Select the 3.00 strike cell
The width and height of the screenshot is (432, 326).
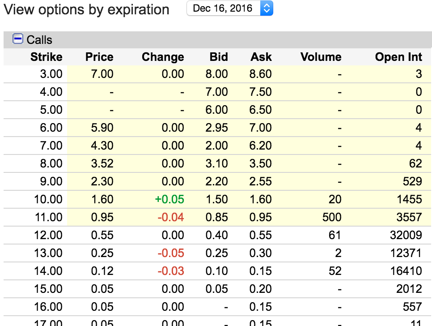tap(51, 74)
